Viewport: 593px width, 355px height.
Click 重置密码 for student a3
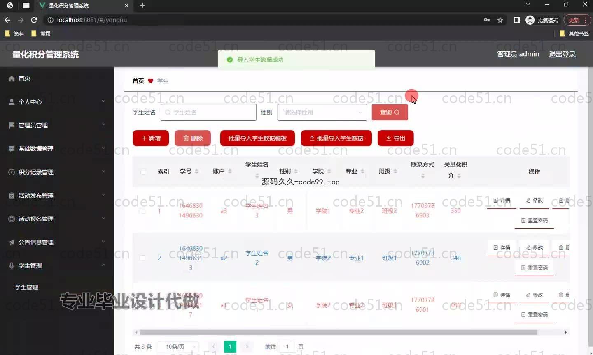click(534, 220)
